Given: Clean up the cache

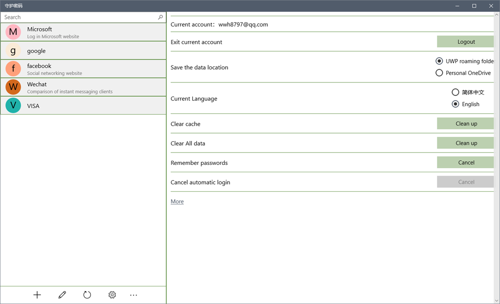Looking at the screenshot, I should 465,123.
